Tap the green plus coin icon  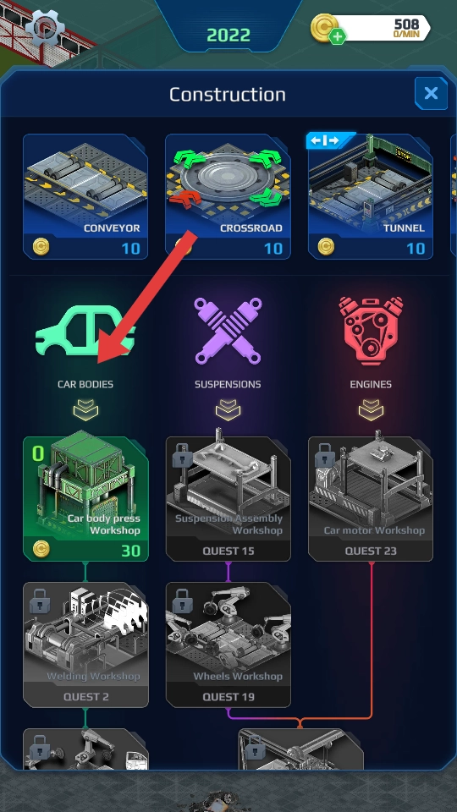pos(338,36)
